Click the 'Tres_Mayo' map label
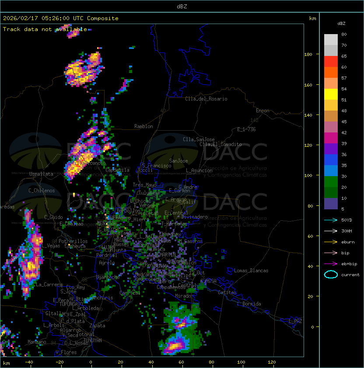The image size is (364, 368). tap(144, 185)
